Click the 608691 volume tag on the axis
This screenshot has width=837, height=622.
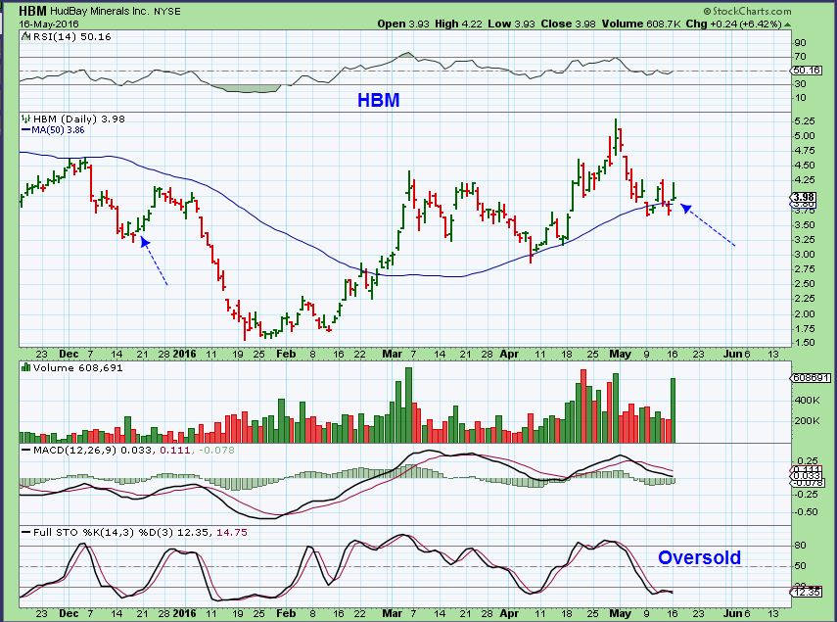pos(811,378)
